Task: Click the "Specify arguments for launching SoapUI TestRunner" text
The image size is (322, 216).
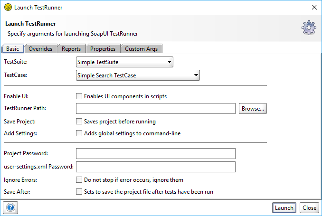Action: (x=73, y=34)
